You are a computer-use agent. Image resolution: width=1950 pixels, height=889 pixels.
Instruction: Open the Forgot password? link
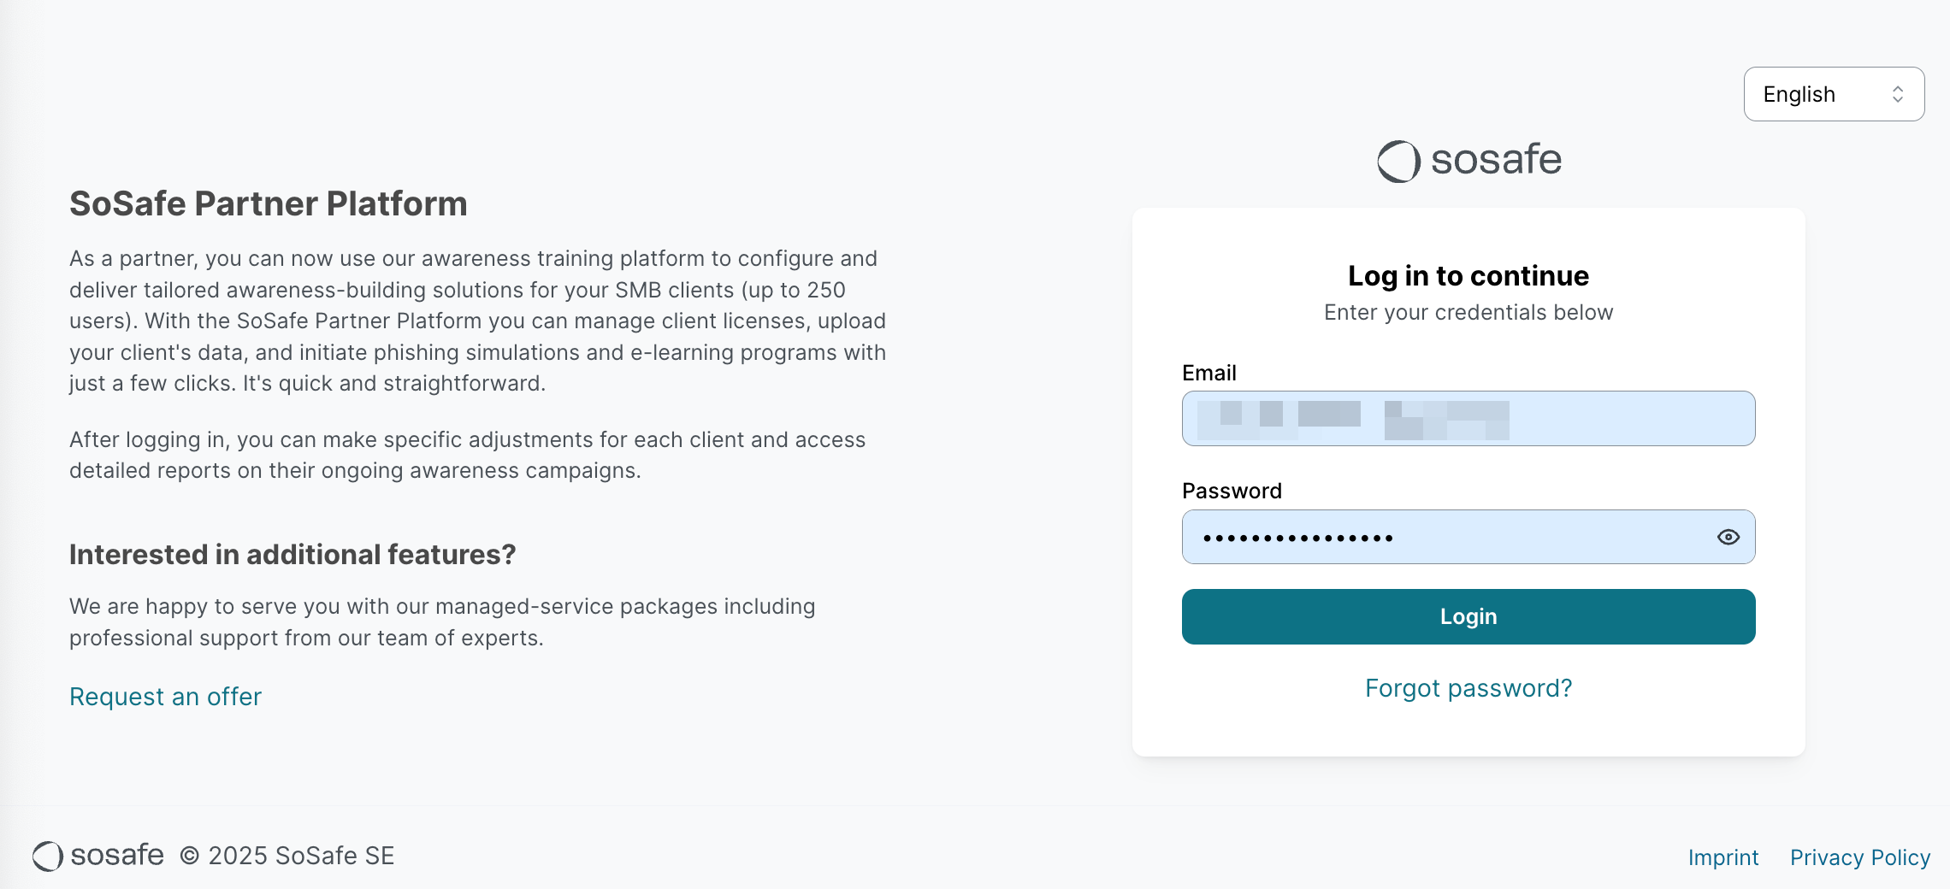point(1468,688)
